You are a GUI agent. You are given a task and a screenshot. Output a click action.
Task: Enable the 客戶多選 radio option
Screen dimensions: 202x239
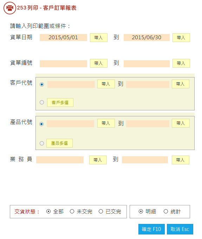click(42, 102)
